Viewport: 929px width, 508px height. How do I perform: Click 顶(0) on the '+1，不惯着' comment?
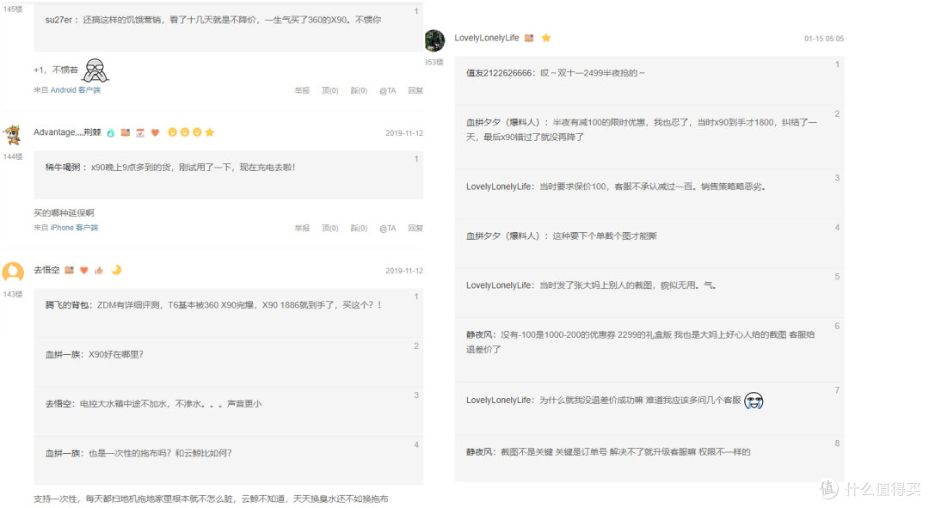[330, 90]
